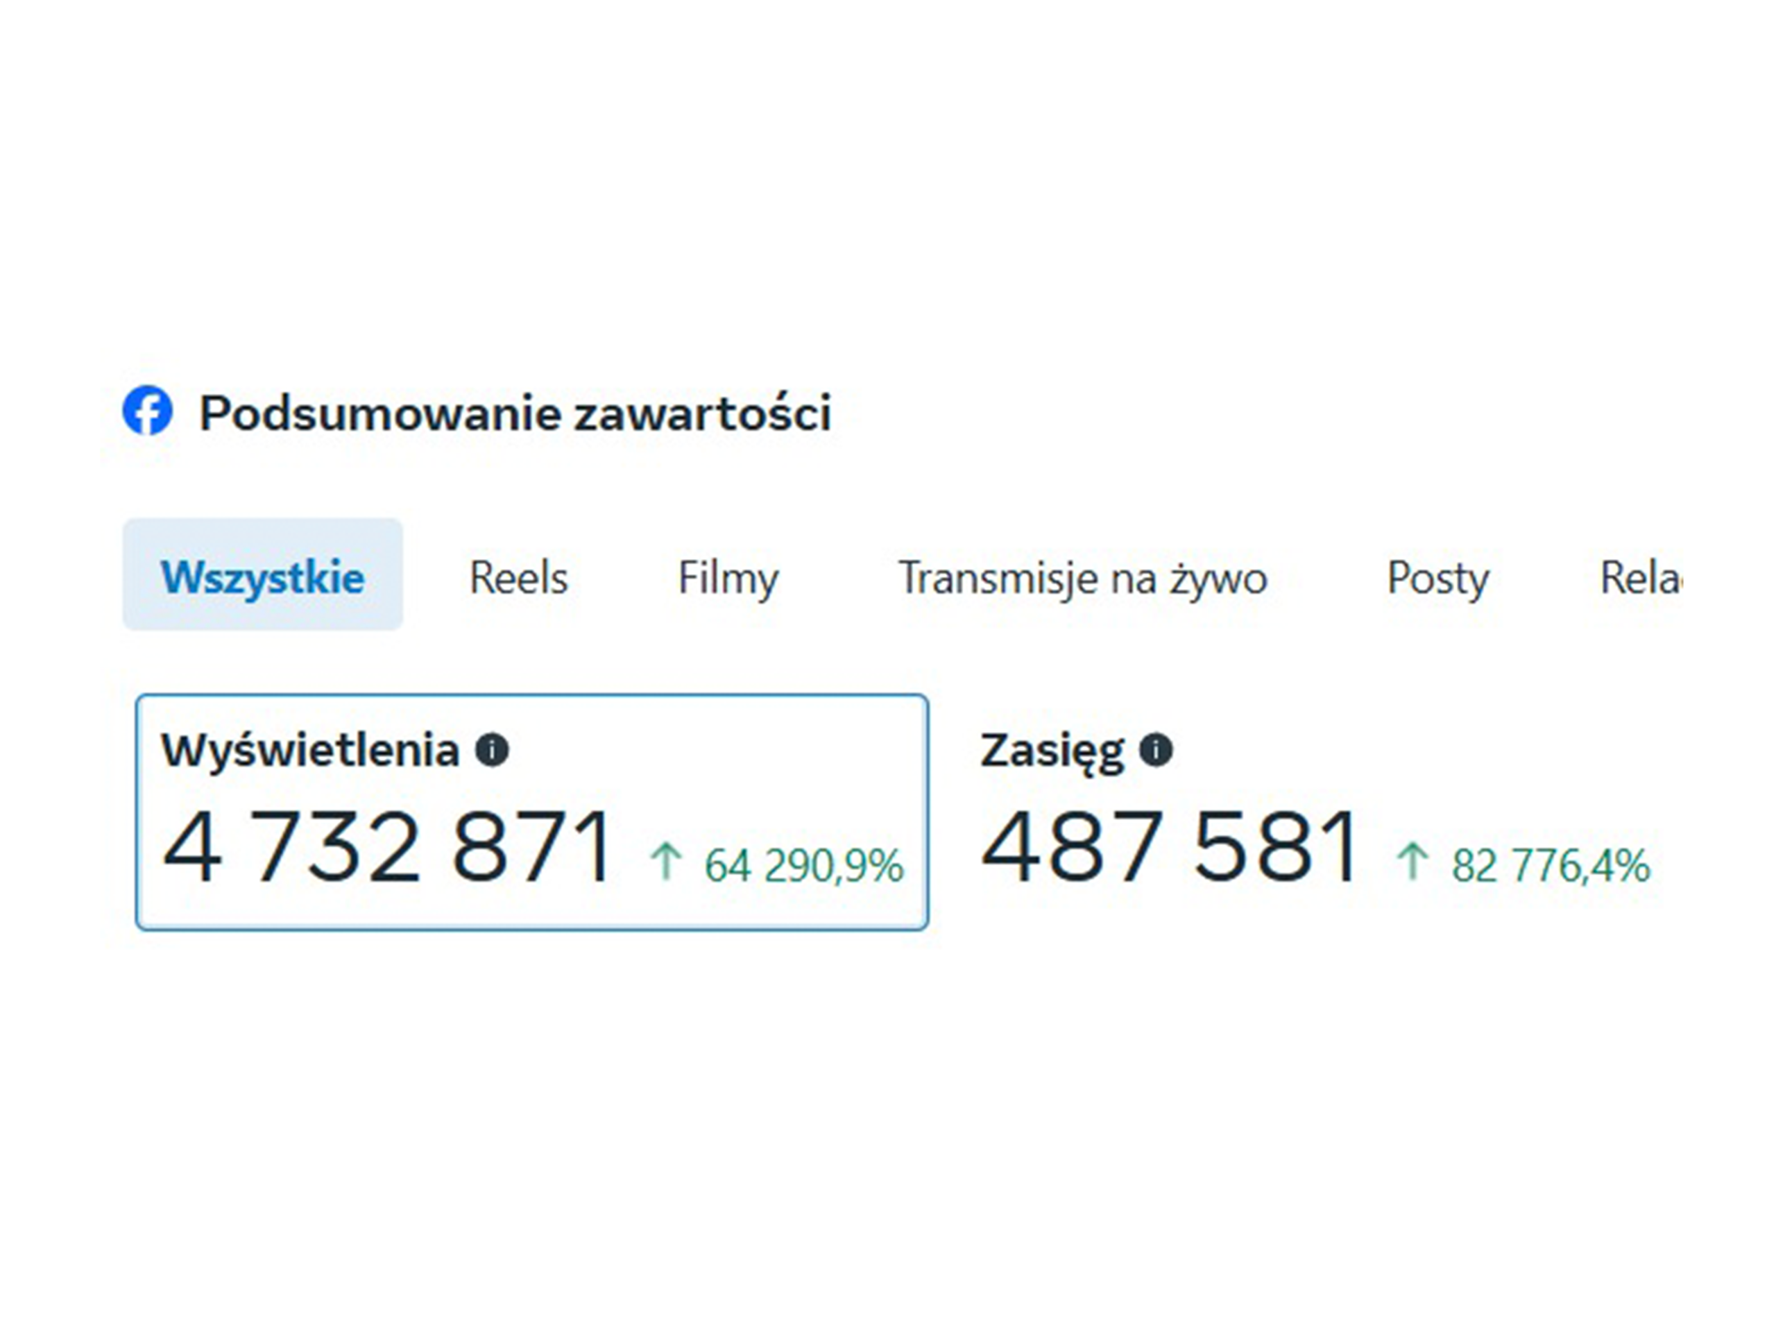Switch to the Reels tab
This screenshot has width=1776, height=1332.
coord(518,577)
